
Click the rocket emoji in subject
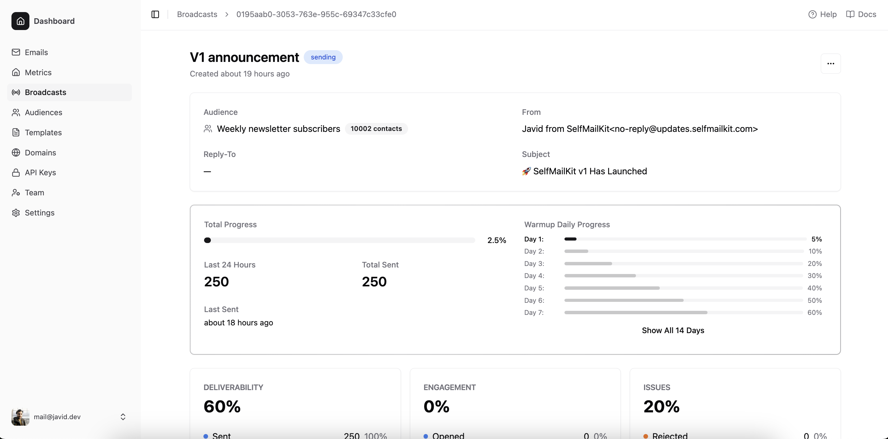pos(526,171)
